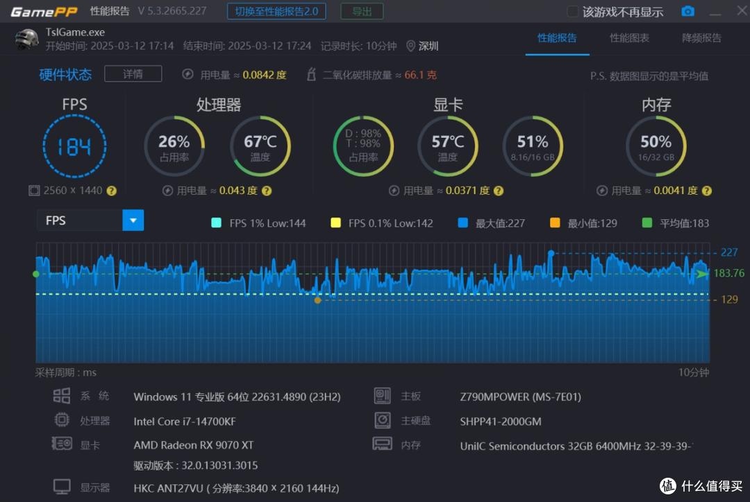The height and width of the screenshot is (502, 750).
Task: Click the power icon beside graphics 0.0371 度
Action: (x=394, y=191)
